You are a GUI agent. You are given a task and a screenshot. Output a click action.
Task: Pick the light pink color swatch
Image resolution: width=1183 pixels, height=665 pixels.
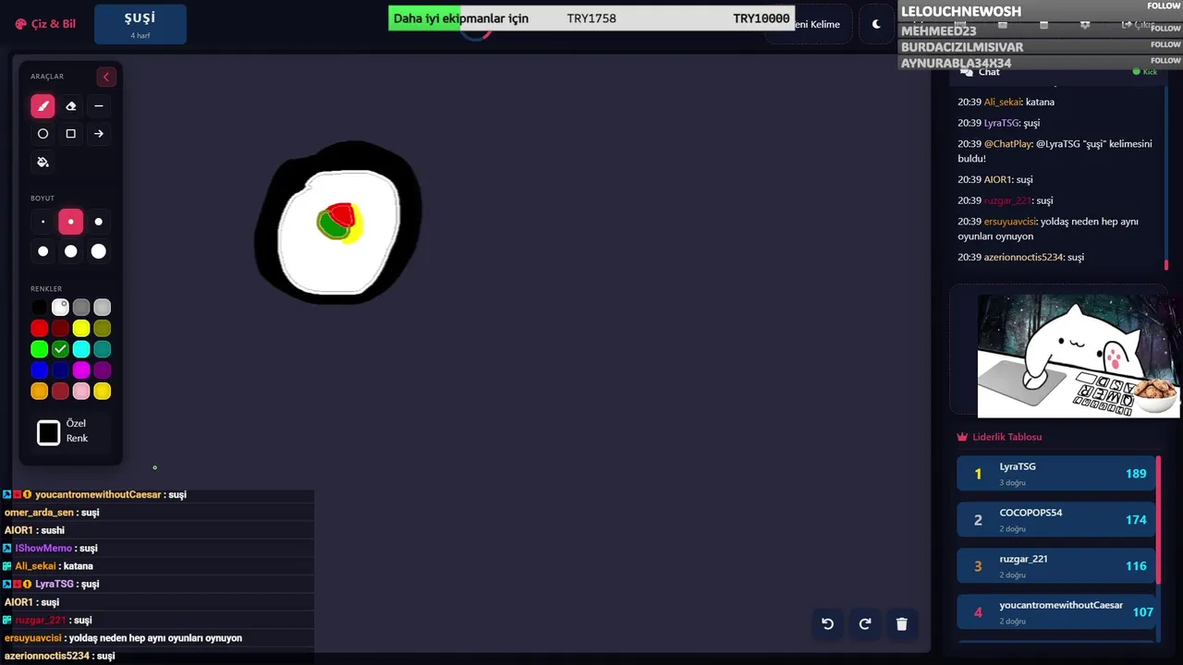click(81, 392)
